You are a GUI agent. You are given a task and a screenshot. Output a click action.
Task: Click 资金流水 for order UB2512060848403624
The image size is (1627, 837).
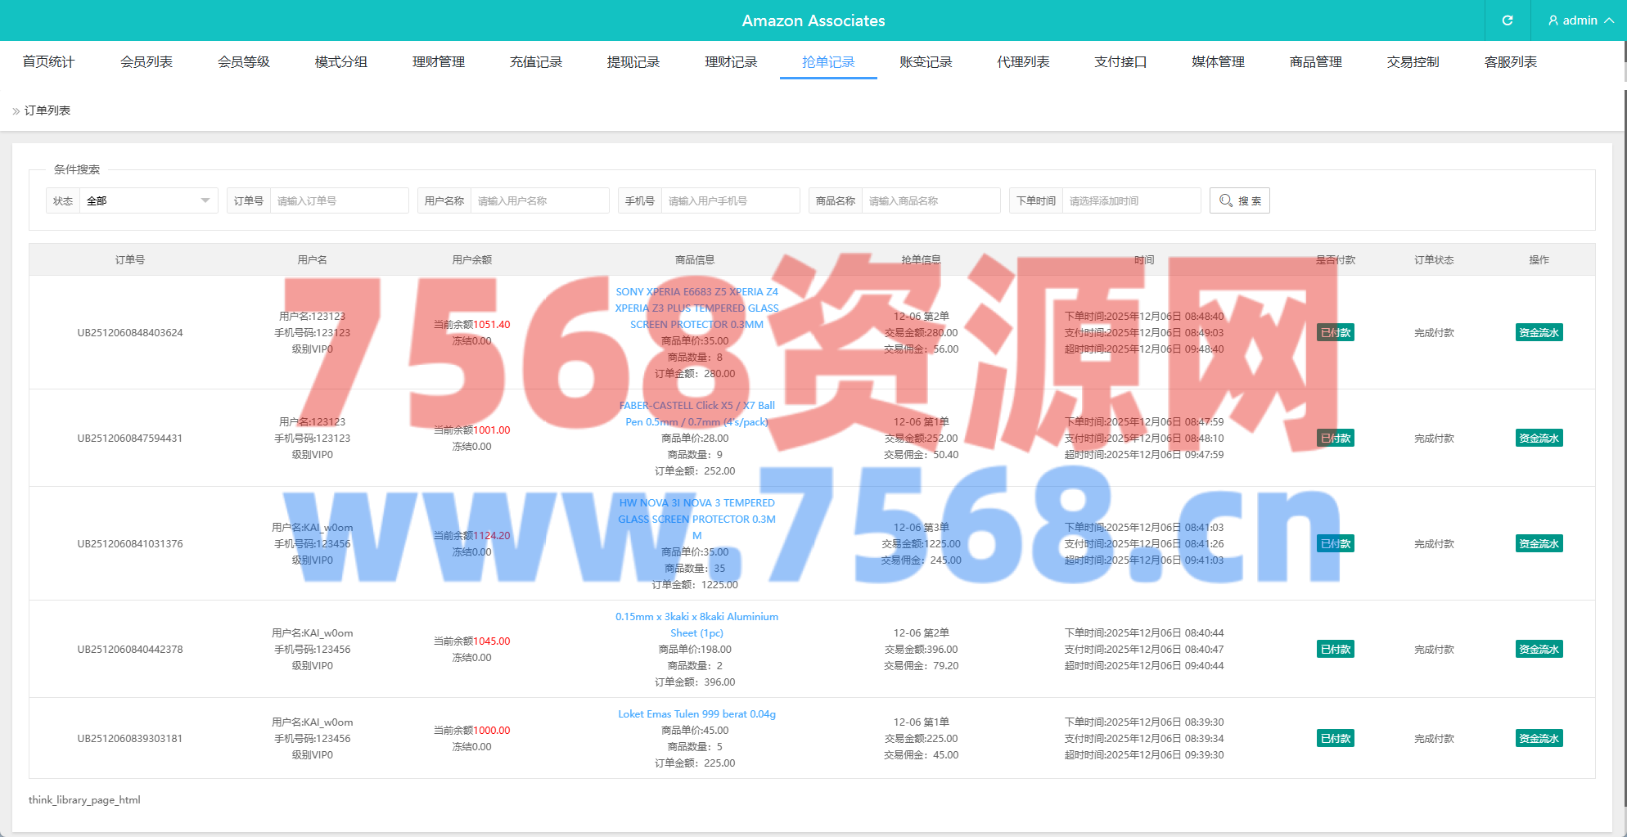(1539, 333)
